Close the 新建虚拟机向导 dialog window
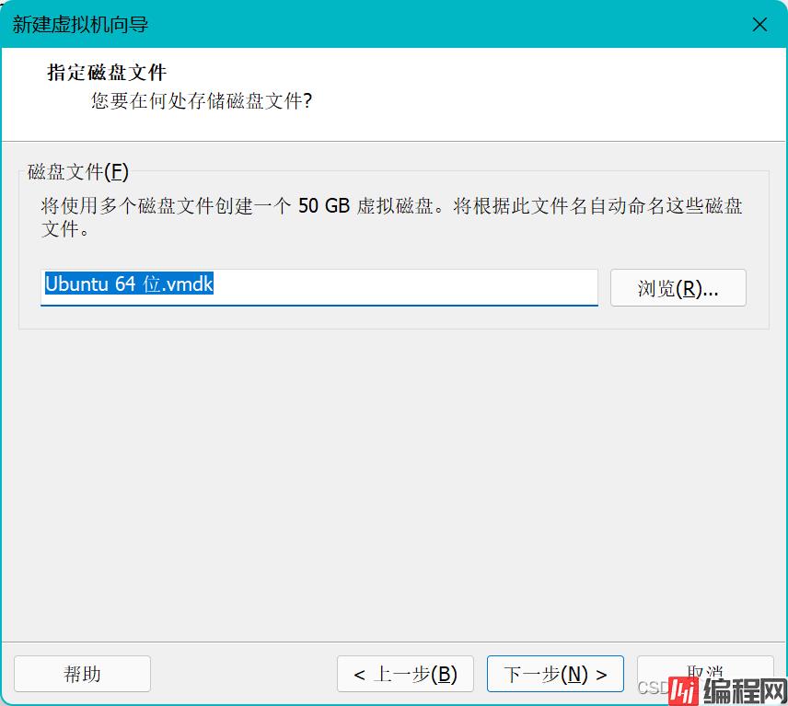Screen dimensions: 788x706 (x=759, y=24)
